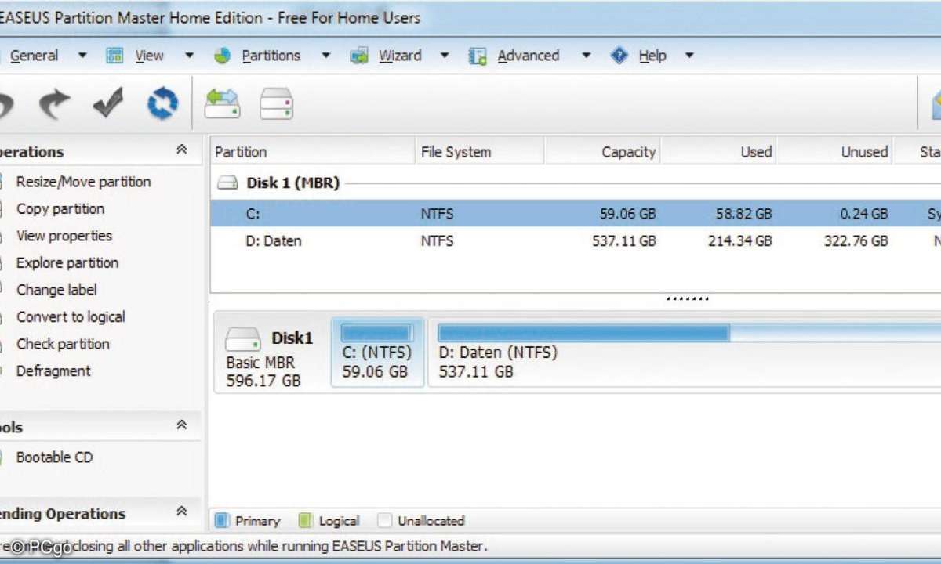Click the stacked disk drives toolbar icon
This screenshot has width=941, height=564.
(x=276, y=103)
